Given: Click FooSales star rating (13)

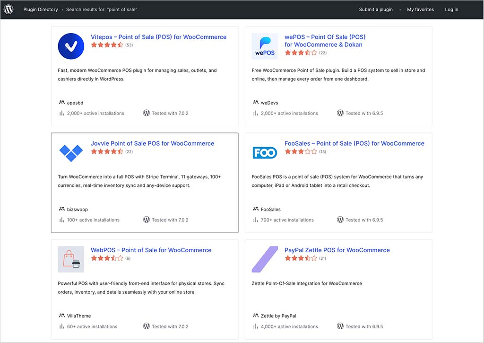Looking at the screenshot, I should [305, 152].
